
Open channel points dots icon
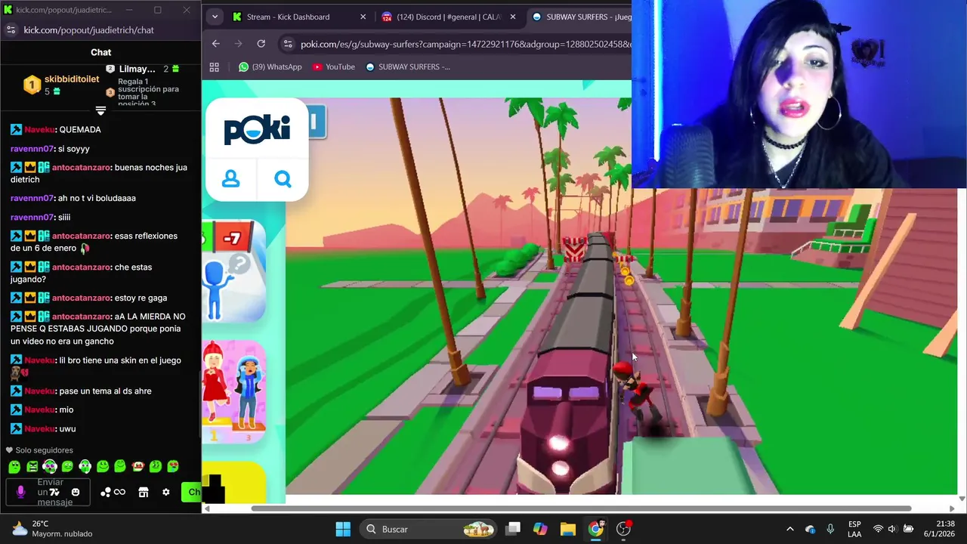[x=106, y=493]
